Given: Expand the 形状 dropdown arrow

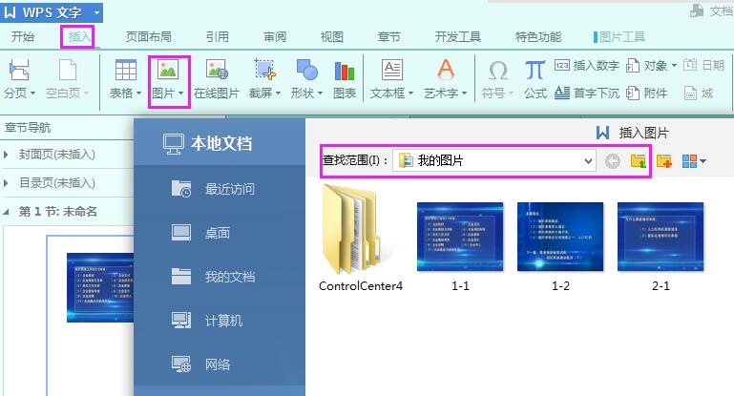Looking at the screenshot, I should (x=320, y=94).
